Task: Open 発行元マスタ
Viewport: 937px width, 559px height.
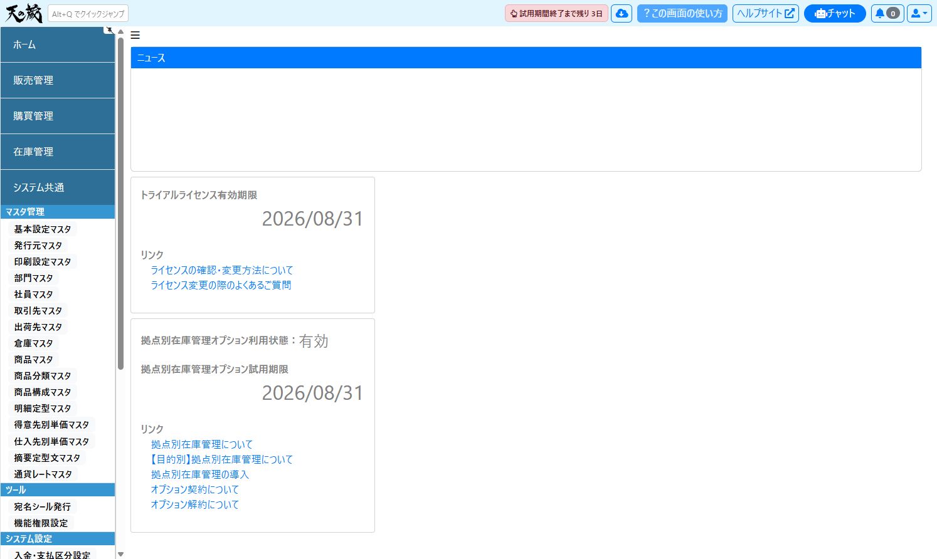Action: pos(38,246)
